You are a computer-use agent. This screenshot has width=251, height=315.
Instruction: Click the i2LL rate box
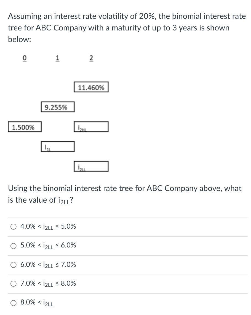(91, 166)
